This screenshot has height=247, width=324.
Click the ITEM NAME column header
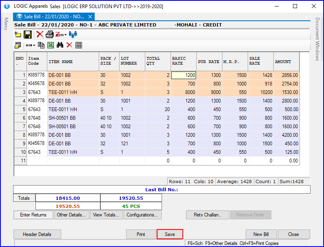tap(73, 61)
